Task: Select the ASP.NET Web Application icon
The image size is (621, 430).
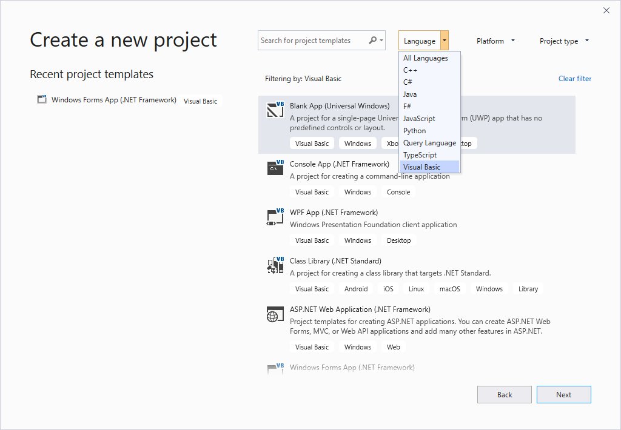Action: pos(275,314)
